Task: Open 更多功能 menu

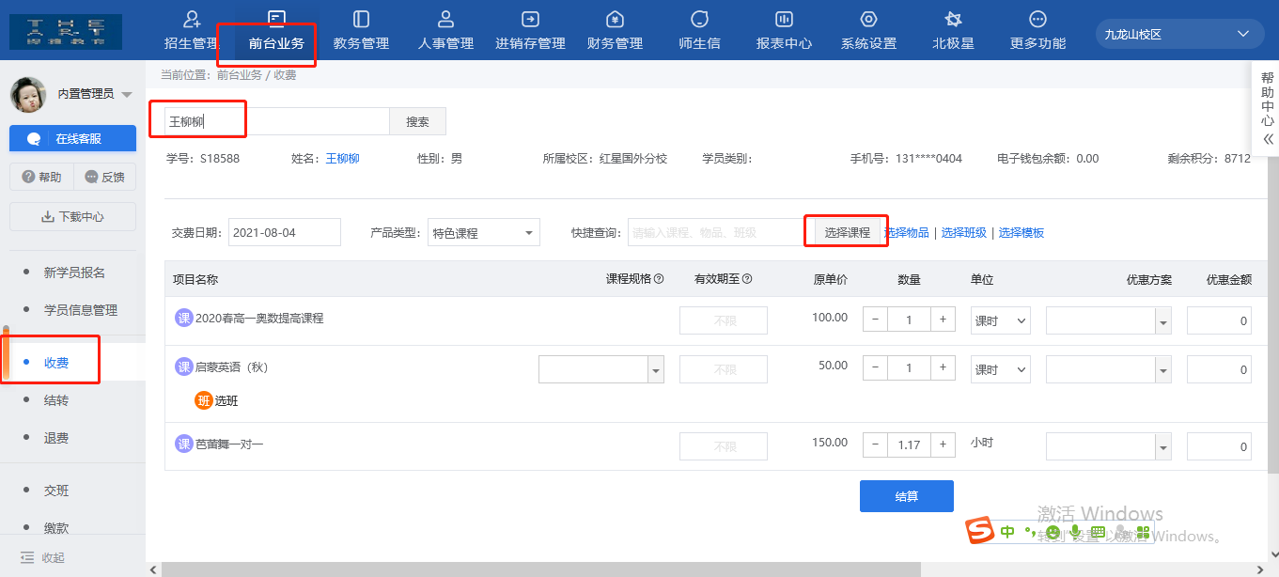Action: [1037, 31]
